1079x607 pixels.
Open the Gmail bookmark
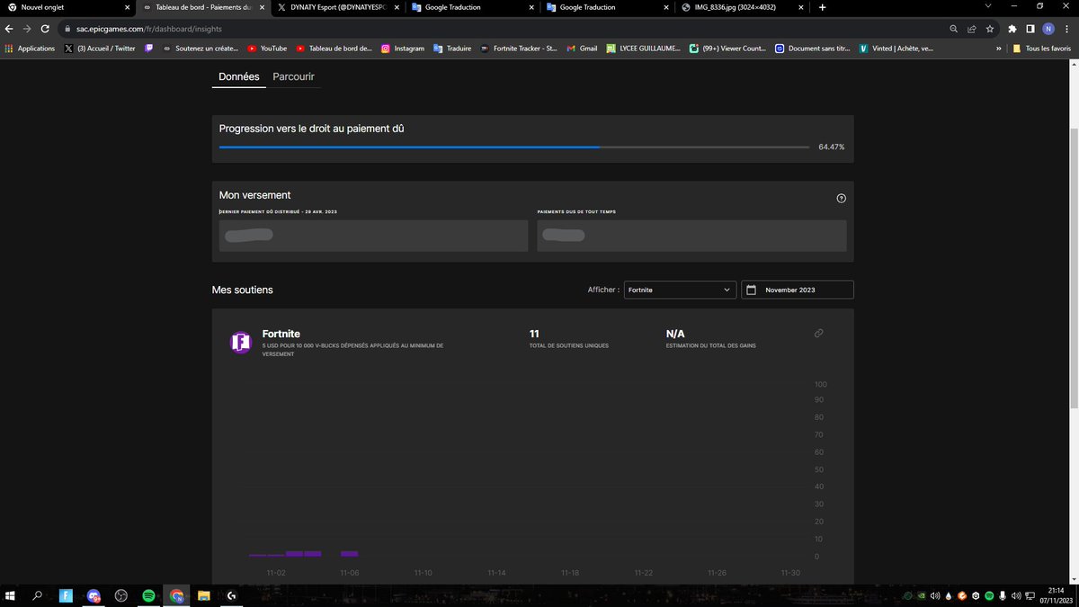[582, 49]
